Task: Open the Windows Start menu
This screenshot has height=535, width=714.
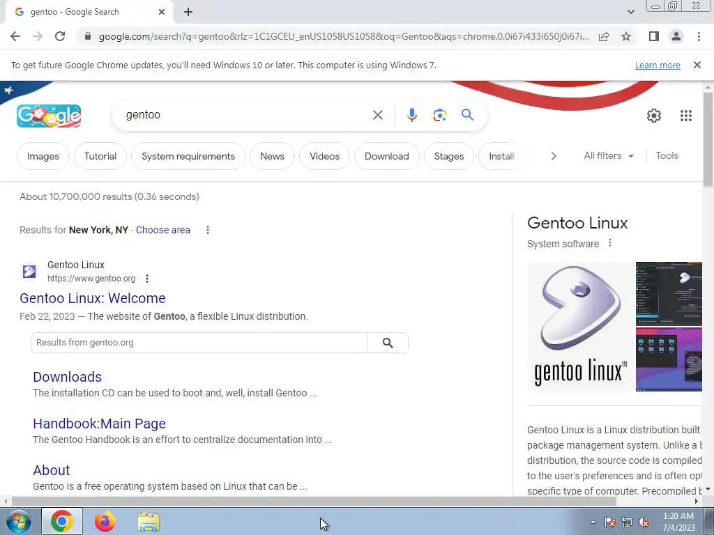Action: [19, 521]
